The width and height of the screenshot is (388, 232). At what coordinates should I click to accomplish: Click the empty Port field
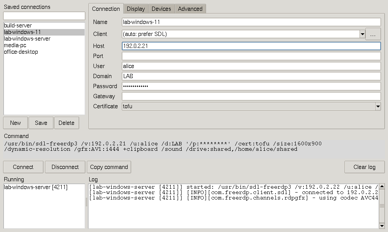click(251, 56)
